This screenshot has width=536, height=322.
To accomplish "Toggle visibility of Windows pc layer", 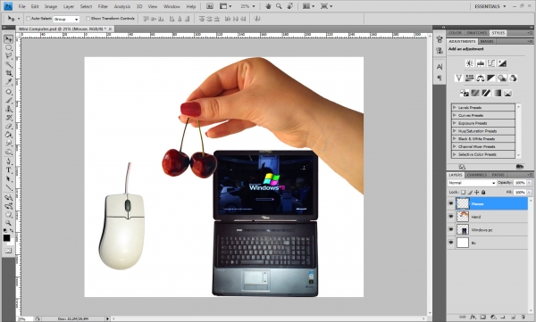I will [451, 229].
